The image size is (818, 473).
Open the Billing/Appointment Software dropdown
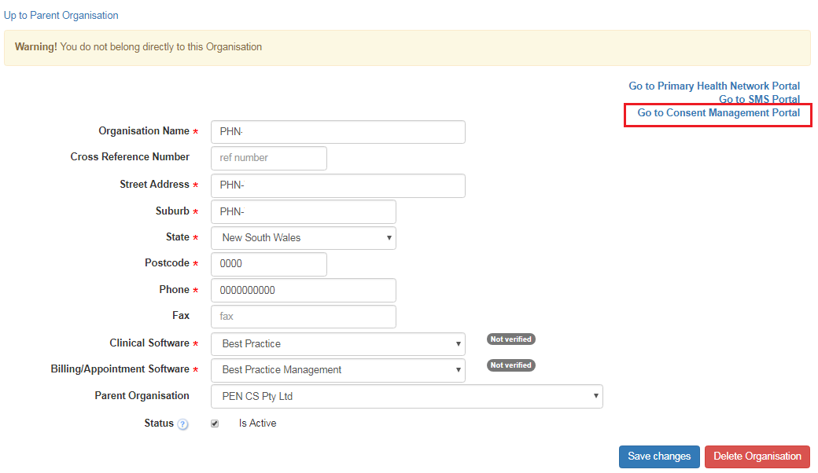[338, 370]
